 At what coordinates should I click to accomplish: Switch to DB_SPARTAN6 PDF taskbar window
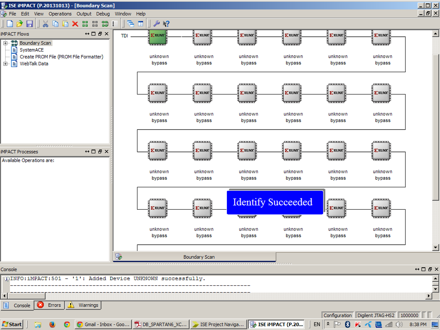(x=161, y=324)
